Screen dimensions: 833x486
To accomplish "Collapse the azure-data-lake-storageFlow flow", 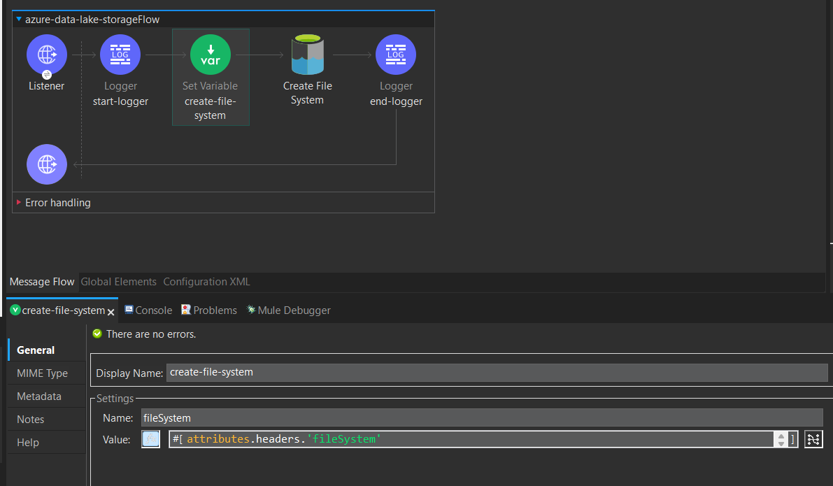I will [x=17, y=19].
